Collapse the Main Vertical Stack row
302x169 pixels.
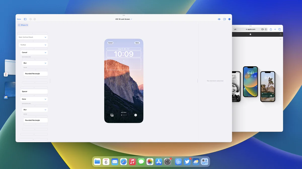[46, 37]
